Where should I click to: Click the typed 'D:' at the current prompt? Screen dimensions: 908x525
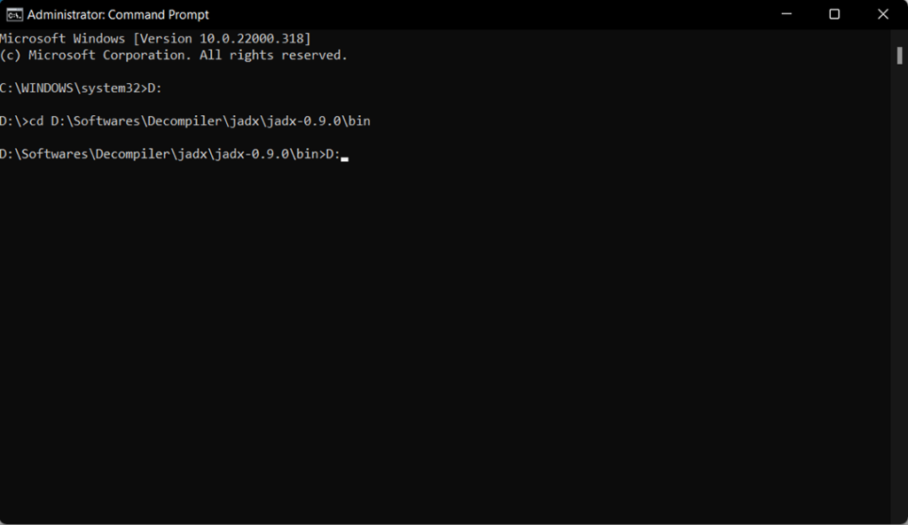[x=333, y=154]
